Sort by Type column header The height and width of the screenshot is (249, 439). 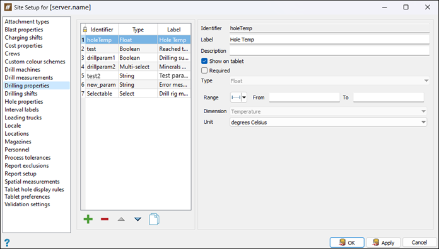(x=138, y=30)
